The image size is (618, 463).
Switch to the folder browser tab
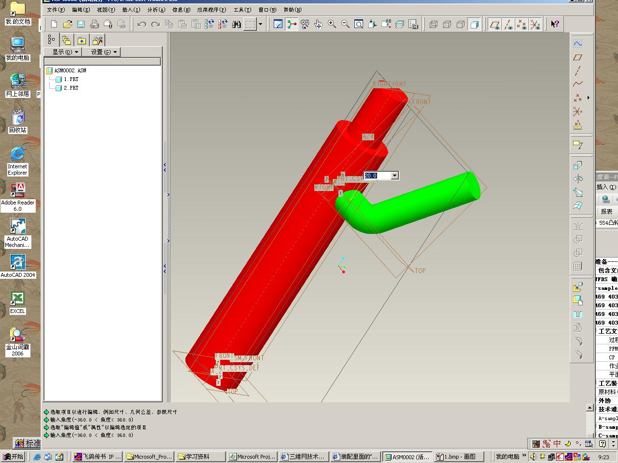pyautogui.click(x=66, y=41)
